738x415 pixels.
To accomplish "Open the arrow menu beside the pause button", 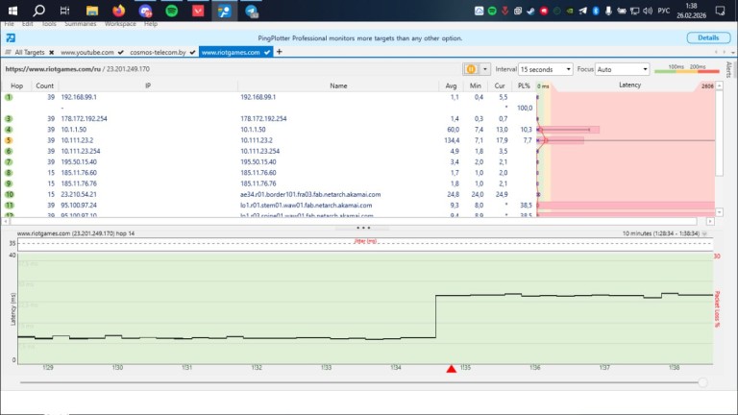I will 485,69.
